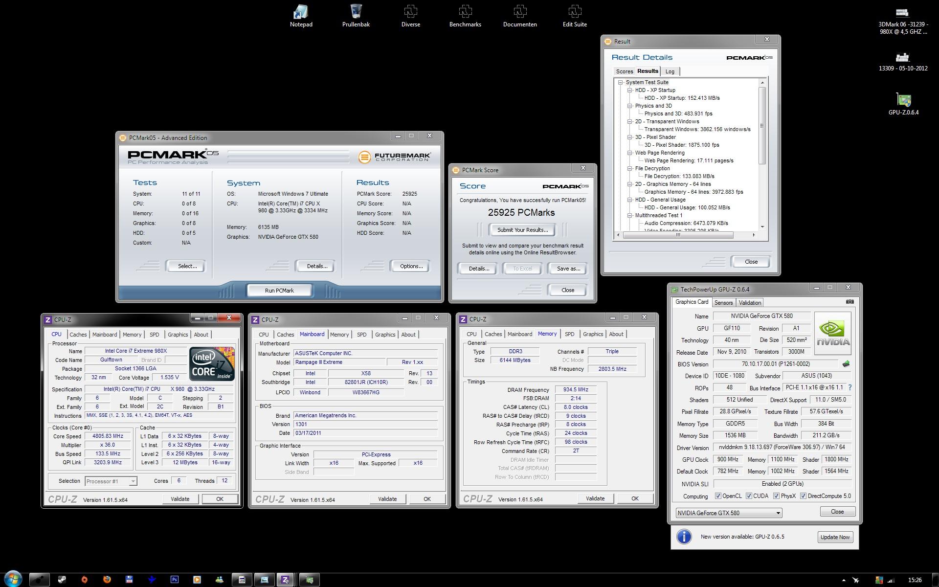
Task: Click Close button in GPU-Z window
Action: [837, 512]
